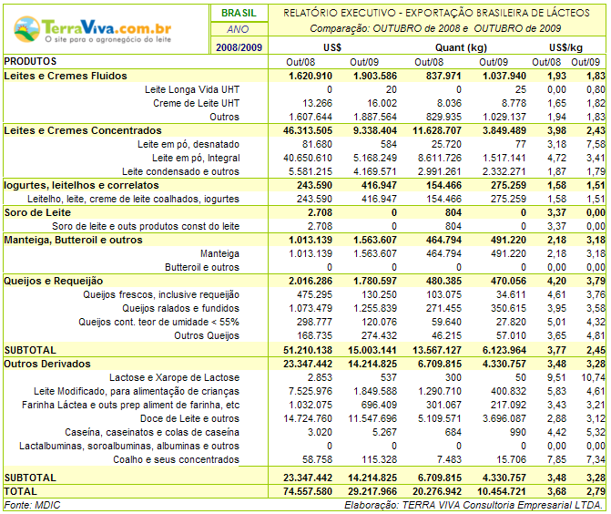Select the Butteroil e outros row label
611x514 pixels.
pos(202,267)
